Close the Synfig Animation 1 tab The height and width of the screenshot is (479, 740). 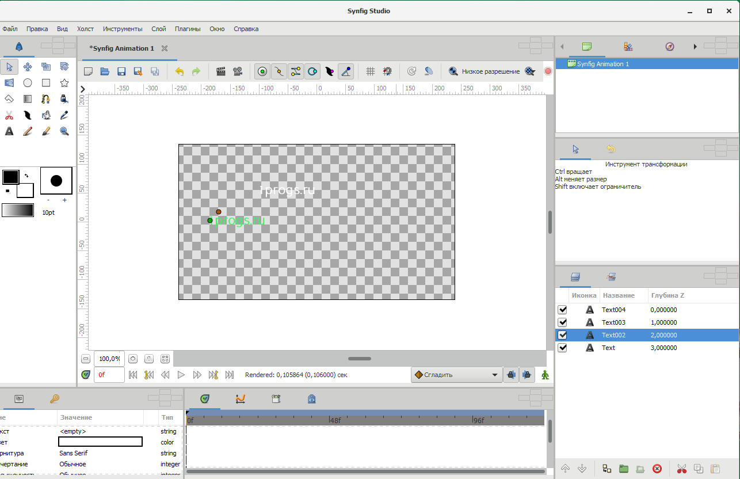coord(165,48)
